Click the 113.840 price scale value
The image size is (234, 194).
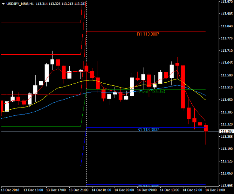coord(227,26)
